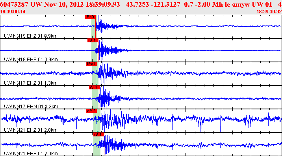Click the UW NN17 EHZ 01 1.3km channel label
The height and width of the screenshot is (156, 282).
(x=31, y=83)
